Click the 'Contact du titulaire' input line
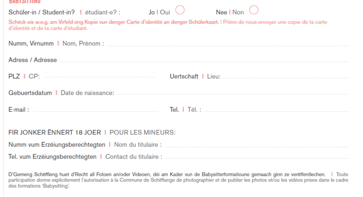This screenshot has width=363, height=197. pyautogui.click(x=256, y=157)
